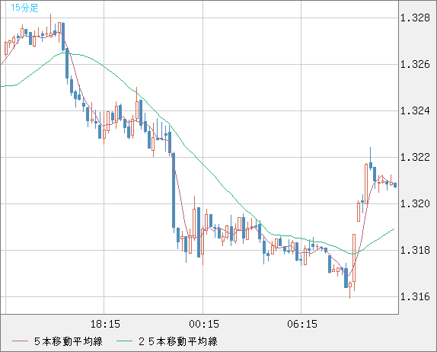This screenshot has width=437, height=352.
Task: Click the lowest orange candle near 1.316
Action: tap(350, 289)
